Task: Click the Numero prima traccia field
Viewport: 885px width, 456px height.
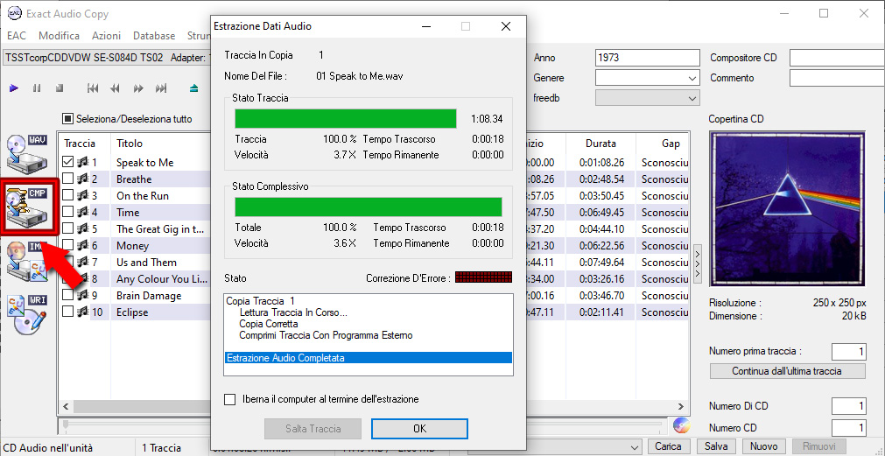Action: pos(848,352)
